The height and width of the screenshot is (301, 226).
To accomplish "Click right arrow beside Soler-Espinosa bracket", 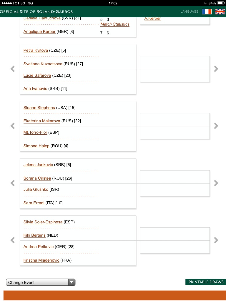I will 216,240.
